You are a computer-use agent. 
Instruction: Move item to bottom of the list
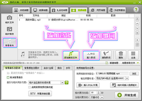[x=137, y=33]
